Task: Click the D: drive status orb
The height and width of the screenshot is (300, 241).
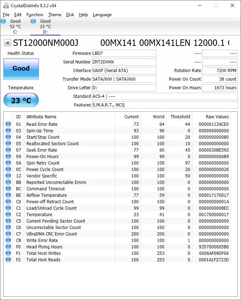Action: (33, 21)
